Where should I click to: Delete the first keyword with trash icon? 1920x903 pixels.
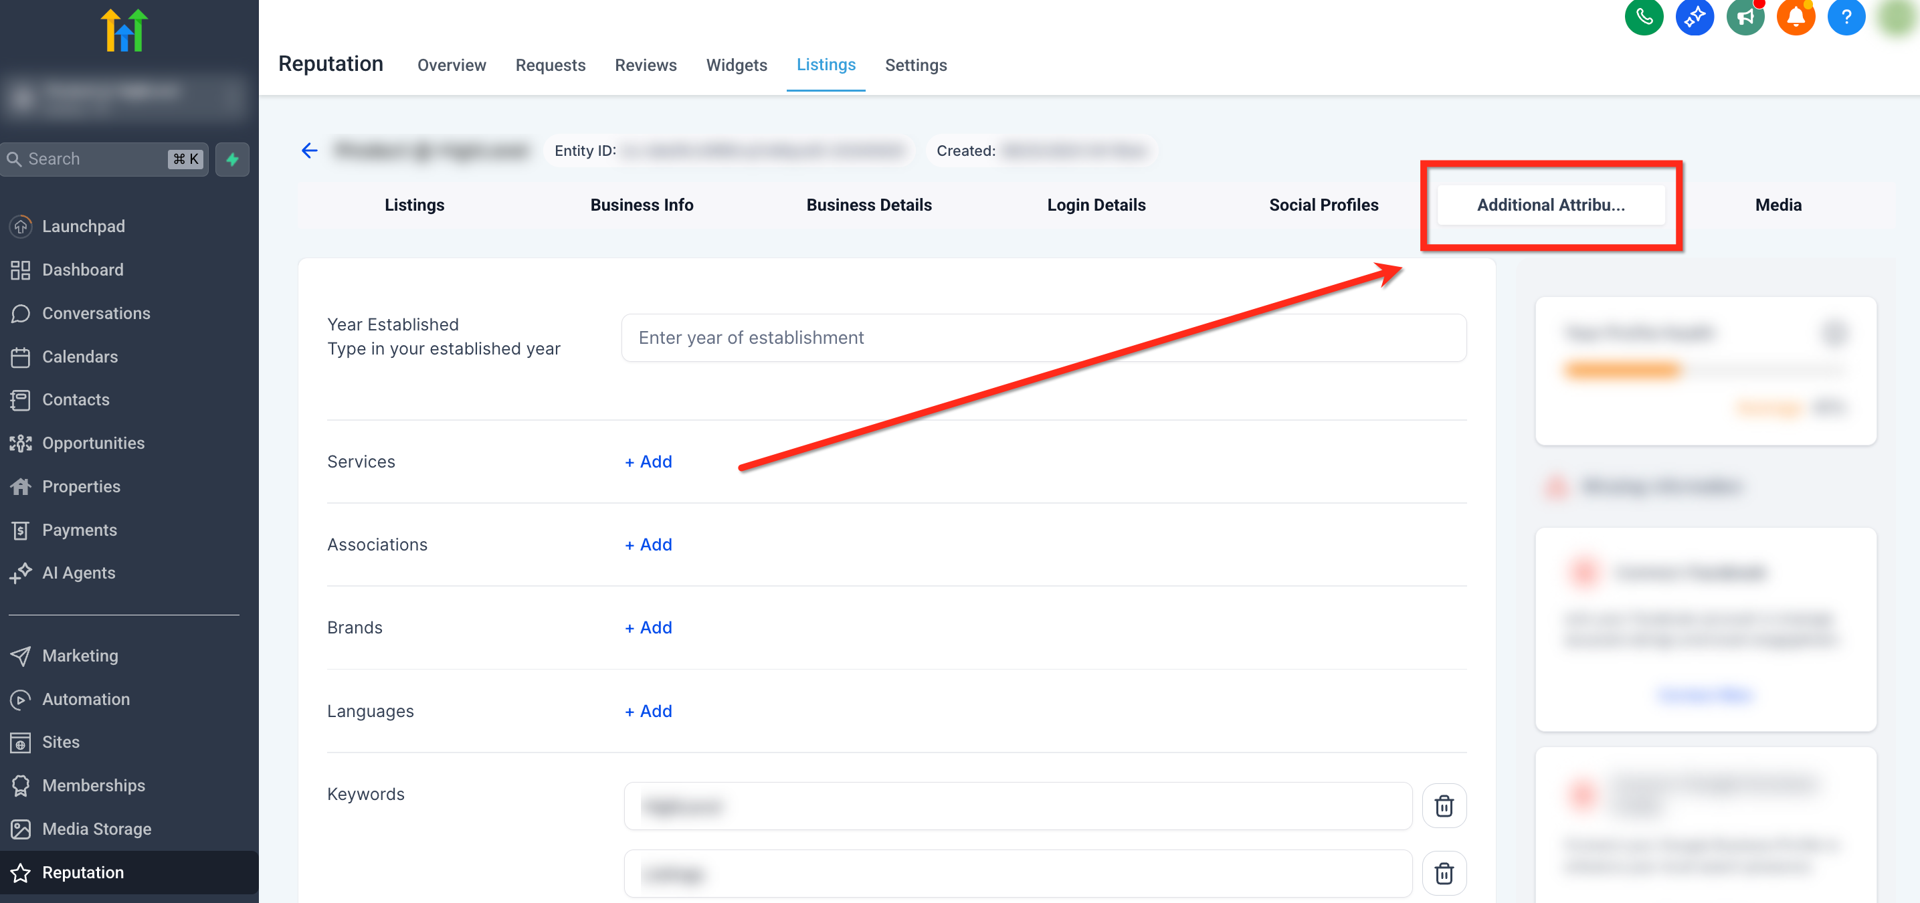1444,806
